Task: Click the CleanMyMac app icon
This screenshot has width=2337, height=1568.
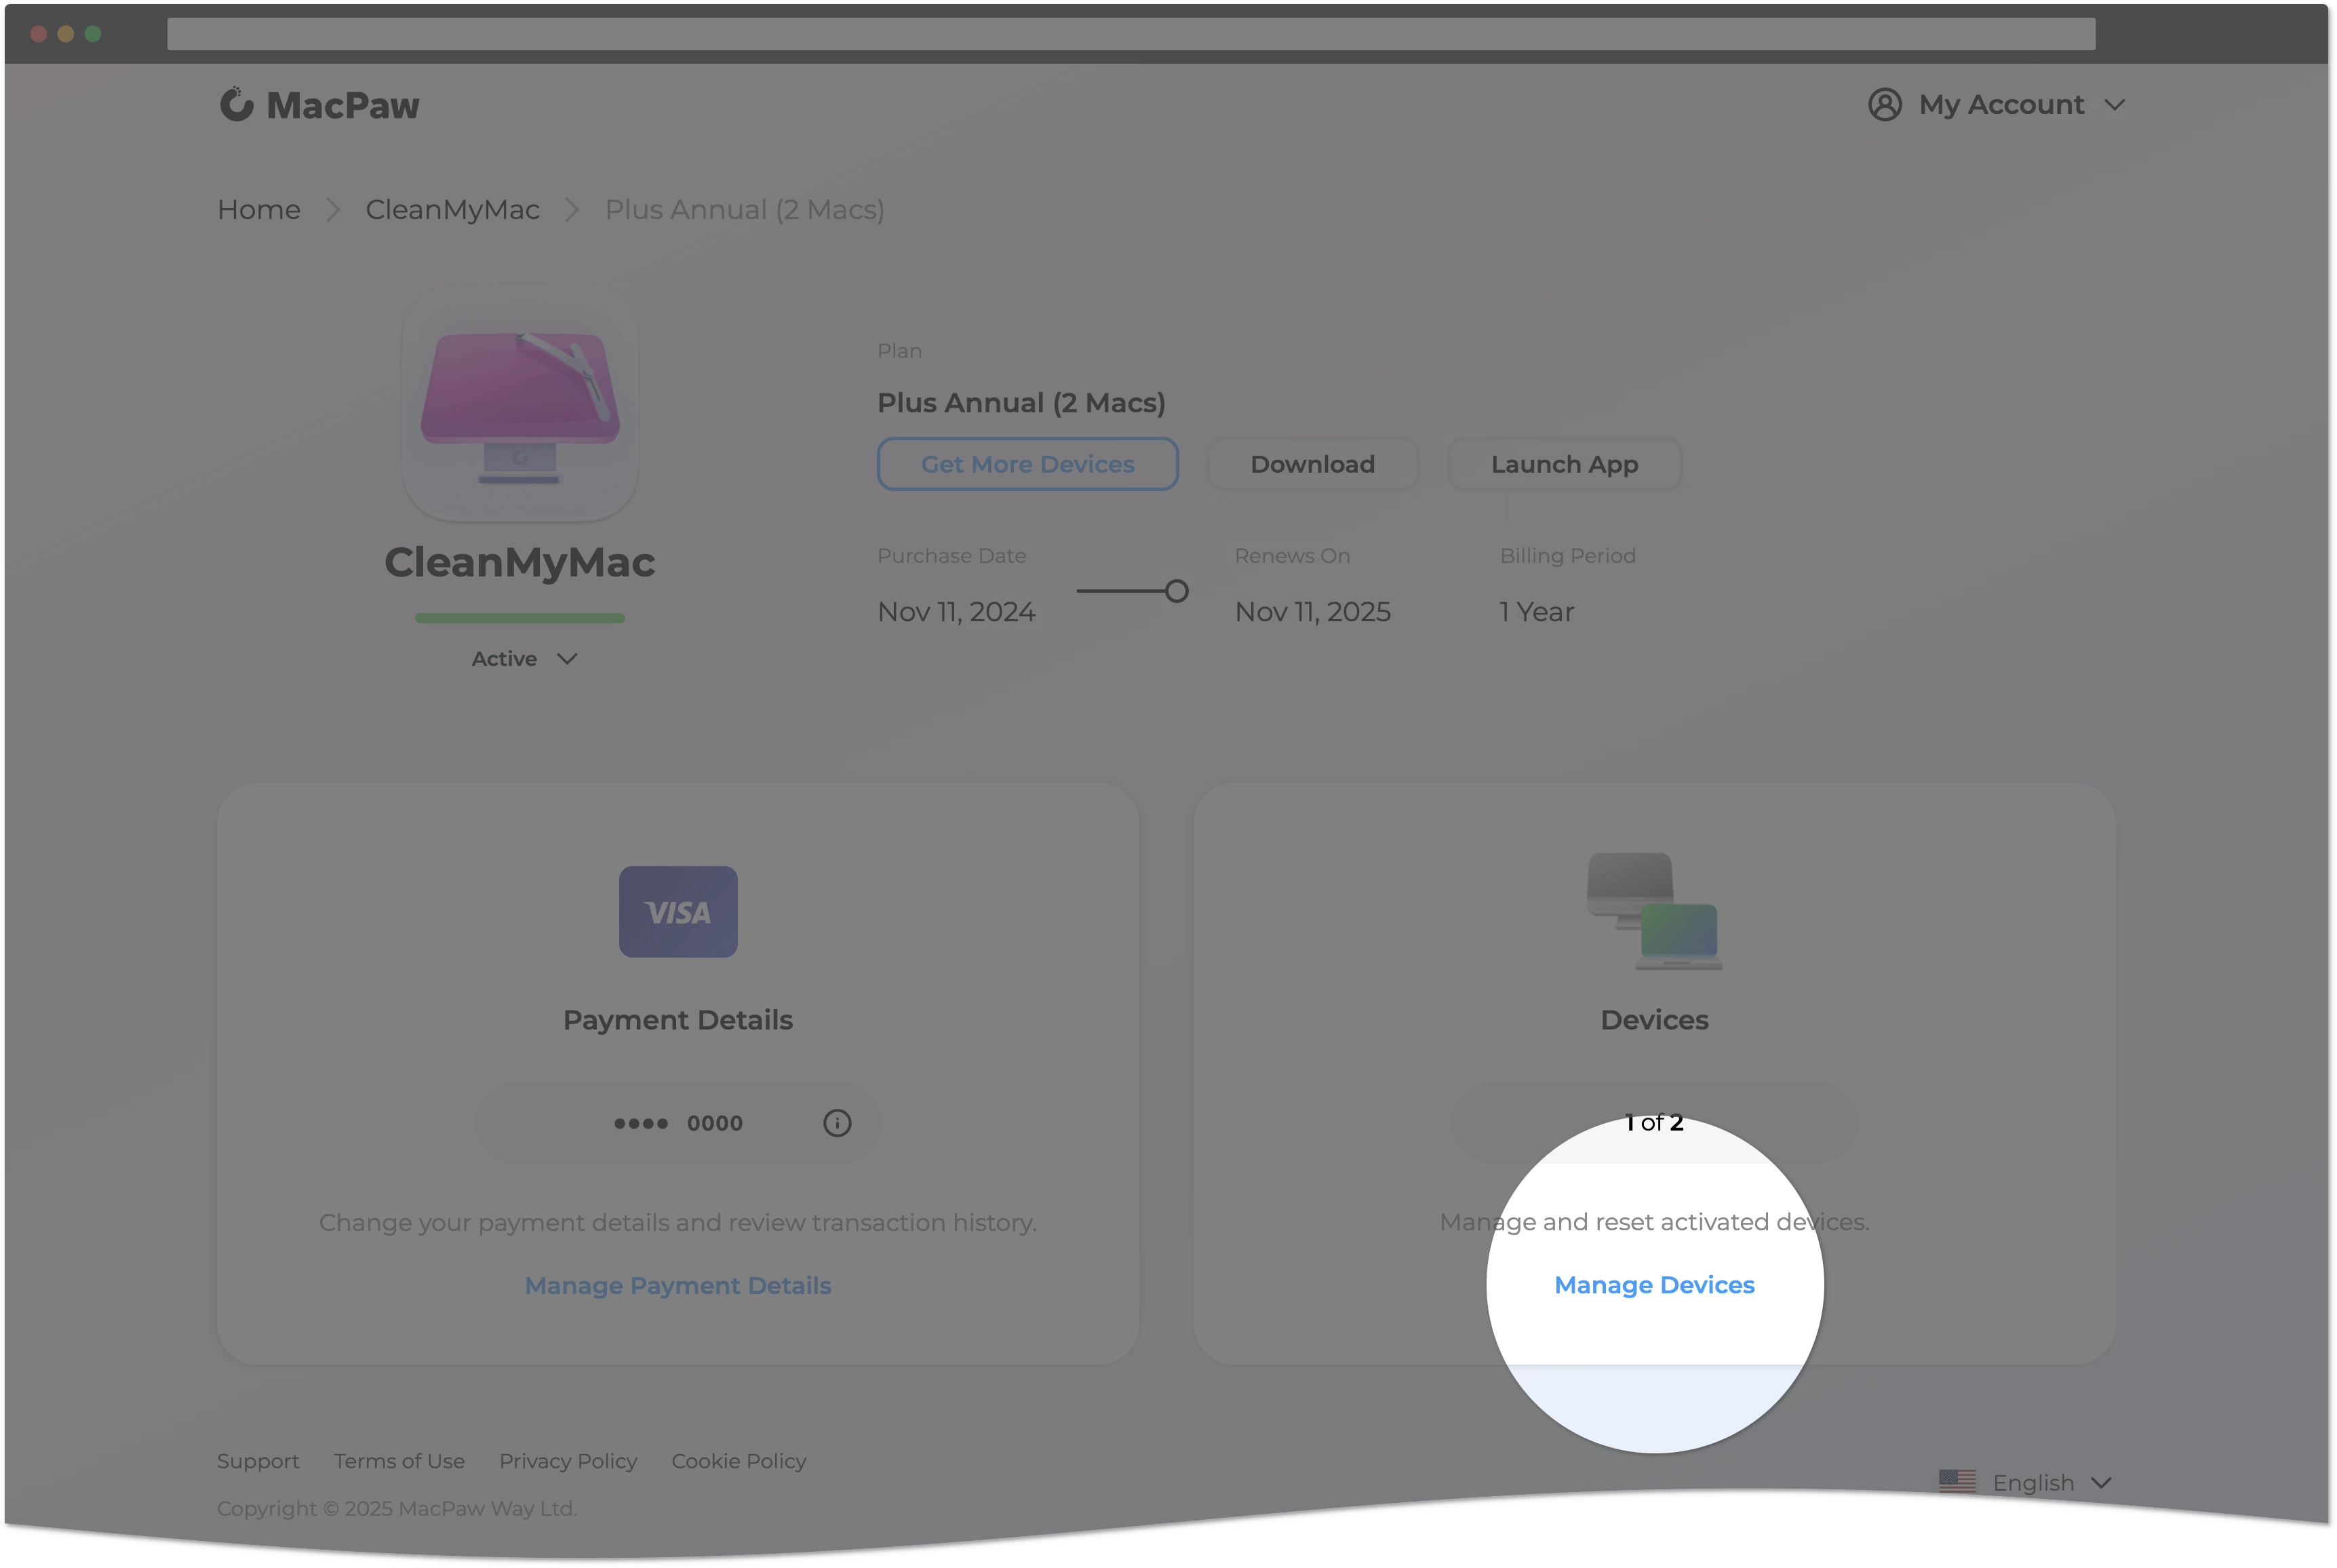Action: point(520,404)
